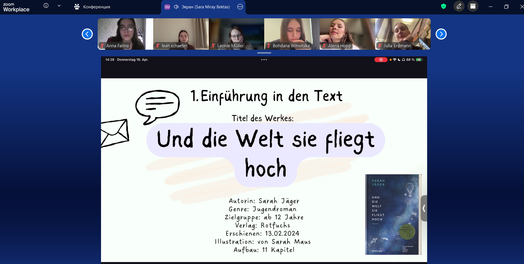The image size is (524, 264).
Task: Click Bohdana Witwitska's muted microphone icon
Action: pyautogui.click(x=269, y=46)
